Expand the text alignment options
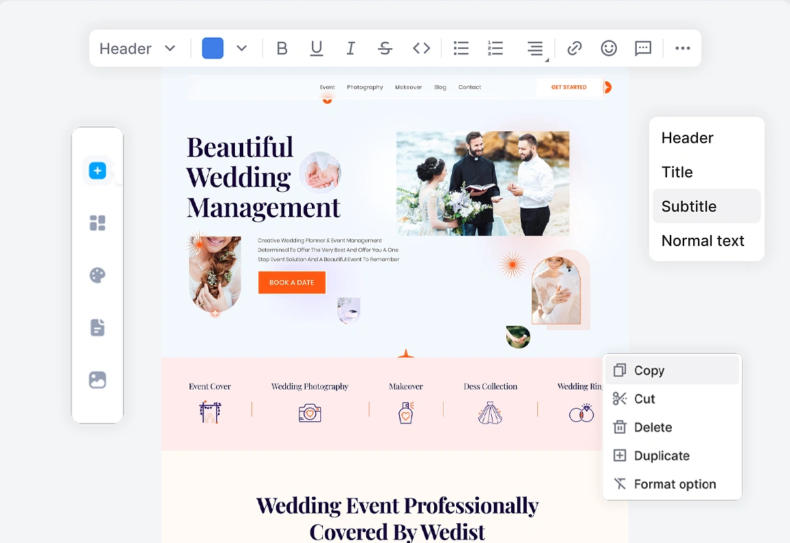 (x=536, y=49)
